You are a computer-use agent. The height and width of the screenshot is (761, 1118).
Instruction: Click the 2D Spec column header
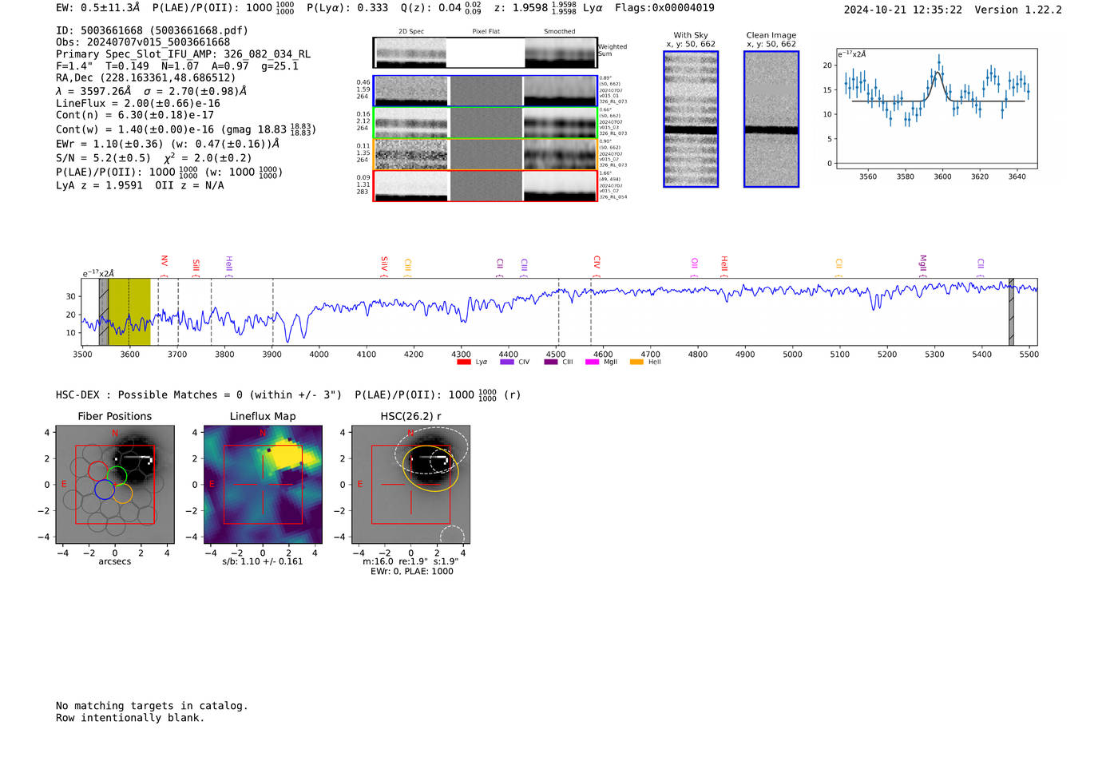click(411, 32)
